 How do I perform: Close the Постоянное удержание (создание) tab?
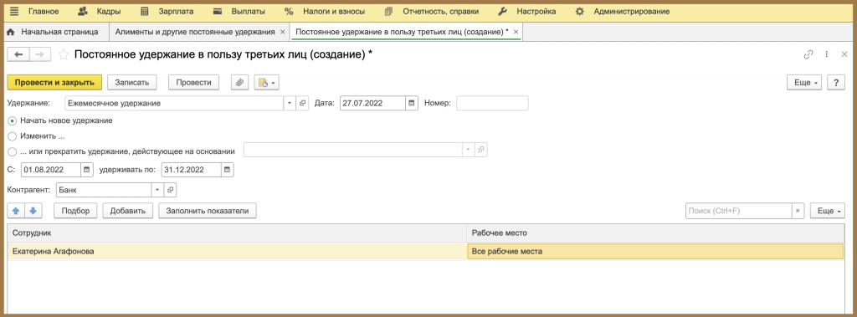coord(515,33)
